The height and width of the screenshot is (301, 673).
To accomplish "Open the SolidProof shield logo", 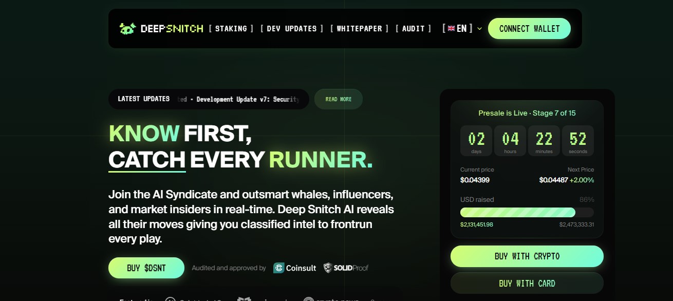I will click(x=346, y=268).
